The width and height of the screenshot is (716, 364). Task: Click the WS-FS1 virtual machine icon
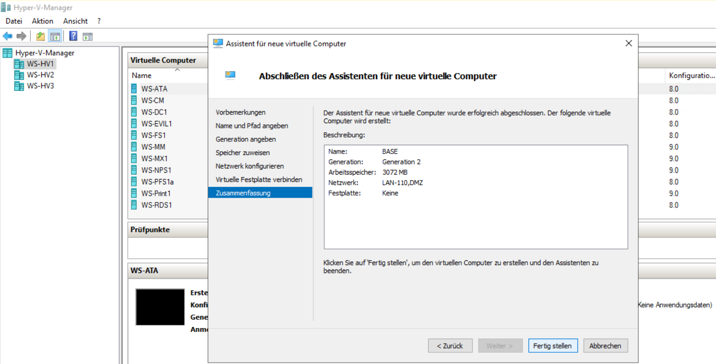tap(134, 135)
